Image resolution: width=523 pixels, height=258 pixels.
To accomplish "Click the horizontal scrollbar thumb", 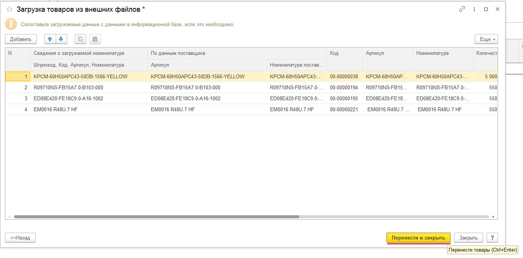I will (156, 217).
